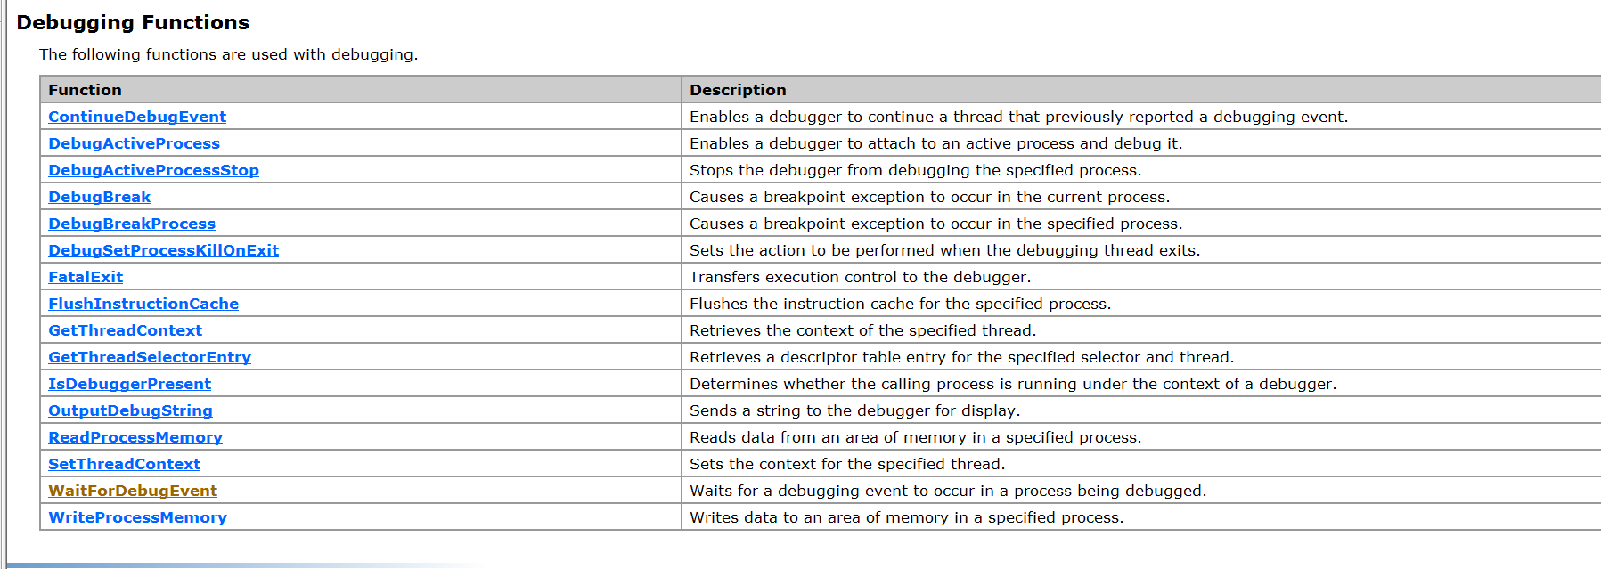Go to the FlushInstructionCache link
The width and height of the screenshot is (1601, 569).
point(143,304)
